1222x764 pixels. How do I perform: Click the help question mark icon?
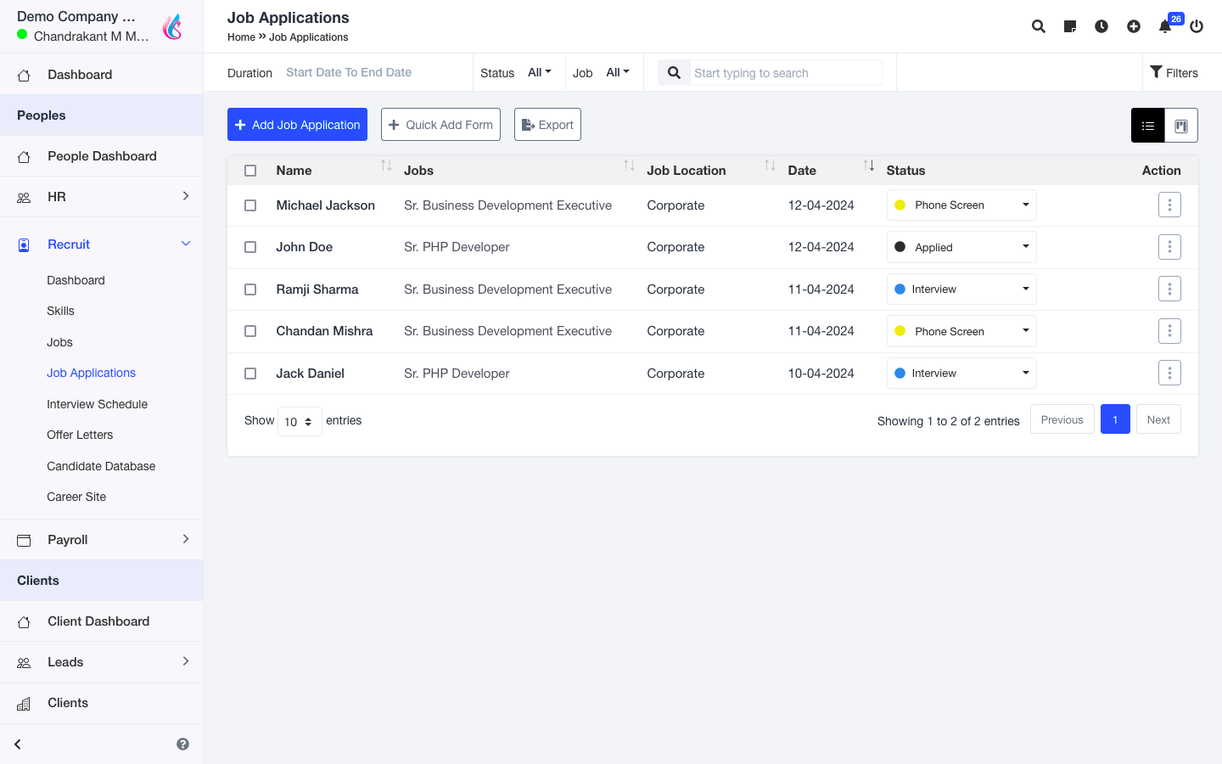(x=182, y=744)
